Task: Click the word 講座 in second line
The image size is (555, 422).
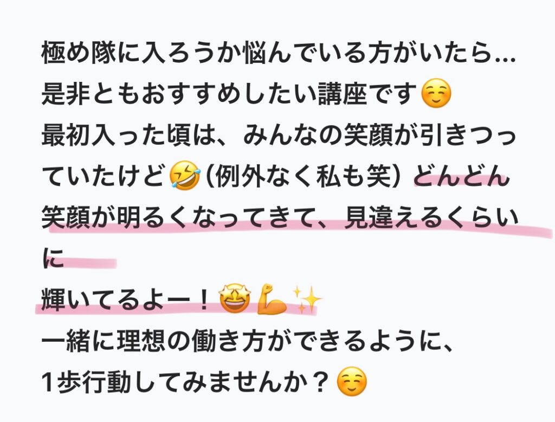Action: pos(343,93)
